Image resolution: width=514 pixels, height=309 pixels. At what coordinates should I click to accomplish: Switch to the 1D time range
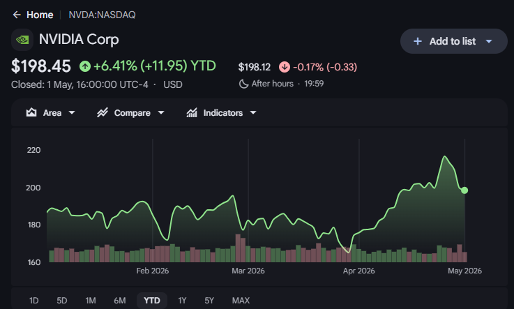33,301
